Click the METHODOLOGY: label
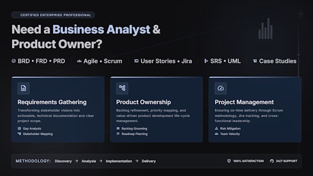 [33, 161]
